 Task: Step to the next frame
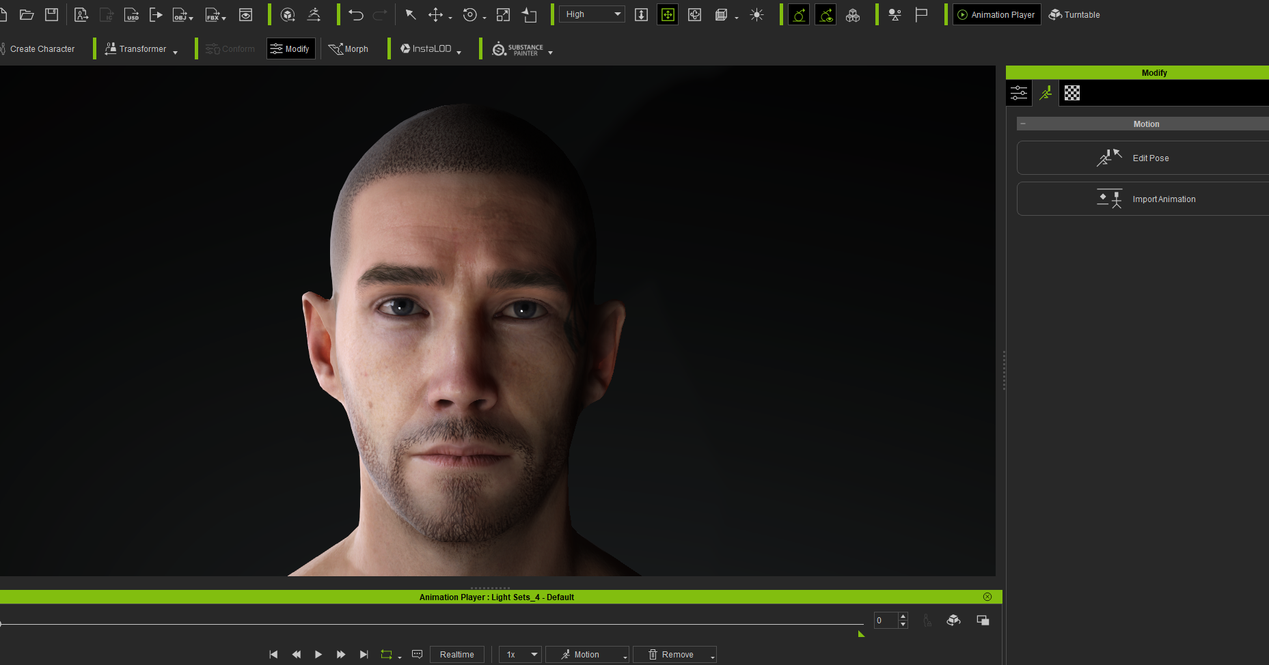(x=341, y=654)
